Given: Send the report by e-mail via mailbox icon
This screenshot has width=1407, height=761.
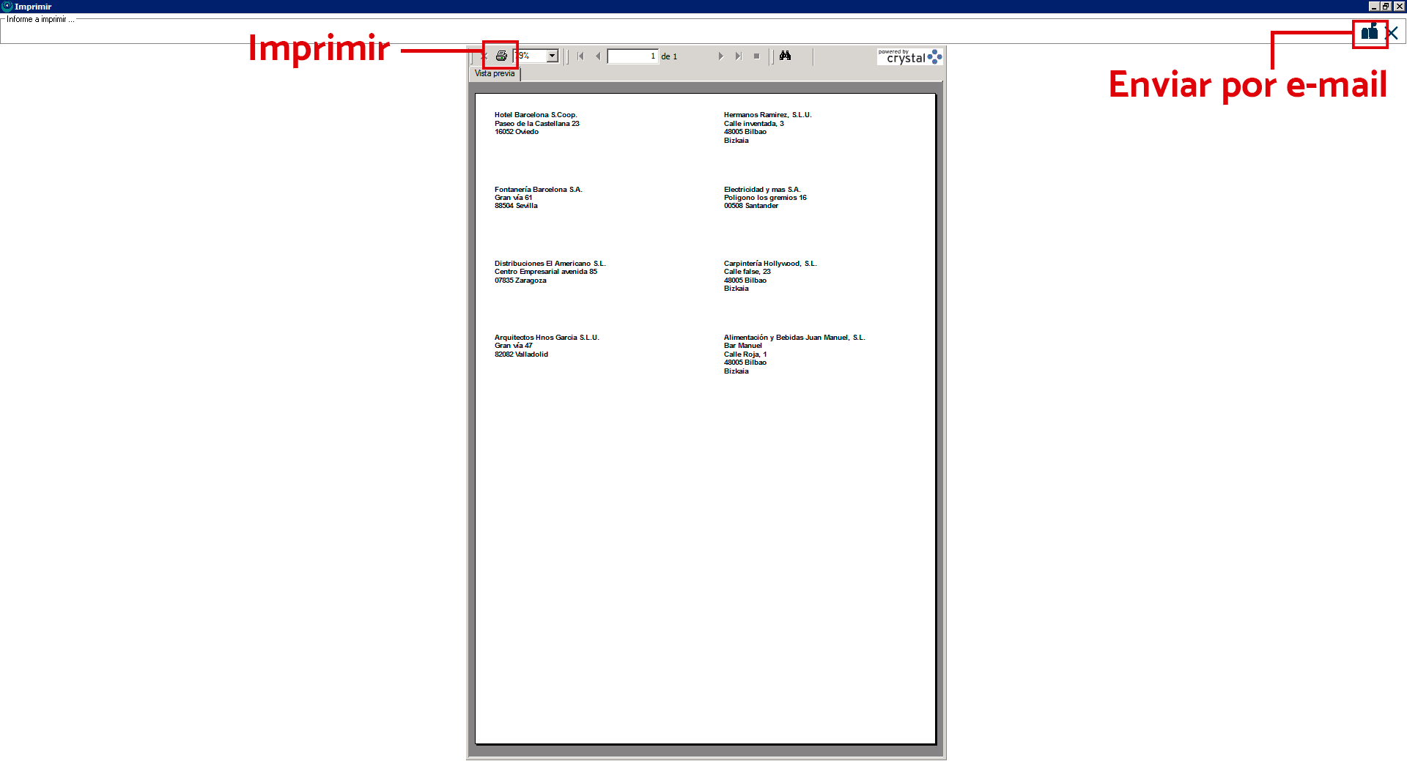Looking at the screenshot, I should [1369, 32].
